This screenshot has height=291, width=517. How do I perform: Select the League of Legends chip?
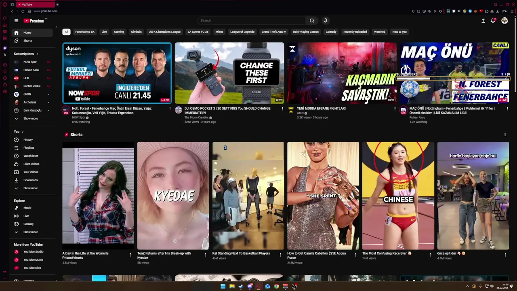[x=242, y=32]
